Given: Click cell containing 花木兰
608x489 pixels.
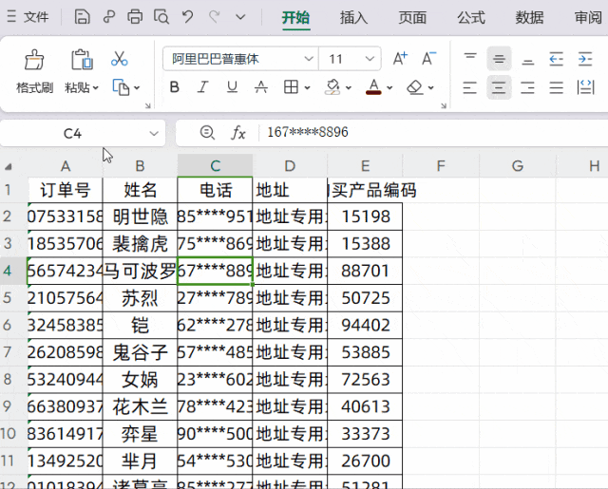Looking at the screenshot, I should 140,406.
